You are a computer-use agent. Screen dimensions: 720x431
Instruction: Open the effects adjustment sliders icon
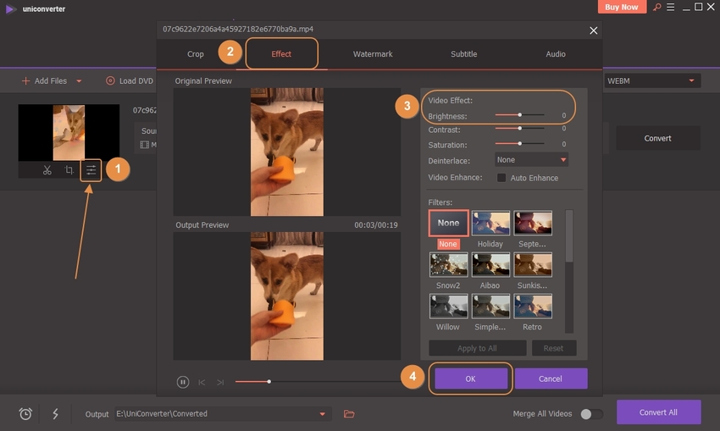tap(91, 170)
